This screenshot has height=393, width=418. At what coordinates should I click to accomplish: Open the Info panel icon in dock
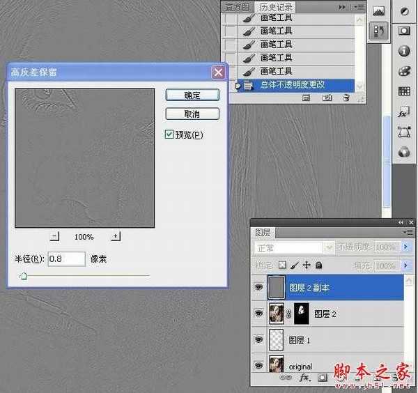click(403, 52)
